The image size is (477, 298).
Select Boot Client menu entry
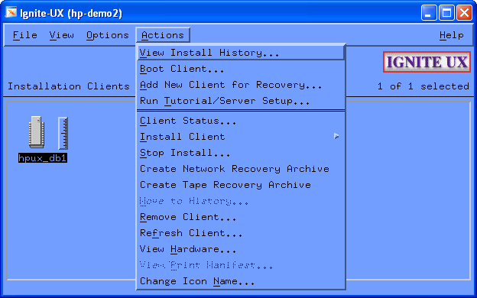pos(241,69)
